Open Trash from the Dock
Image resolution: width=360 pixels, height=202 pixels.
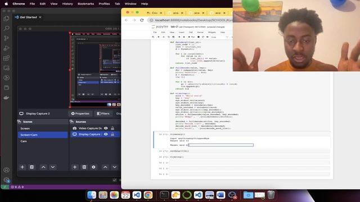click(x=271, y=195)
